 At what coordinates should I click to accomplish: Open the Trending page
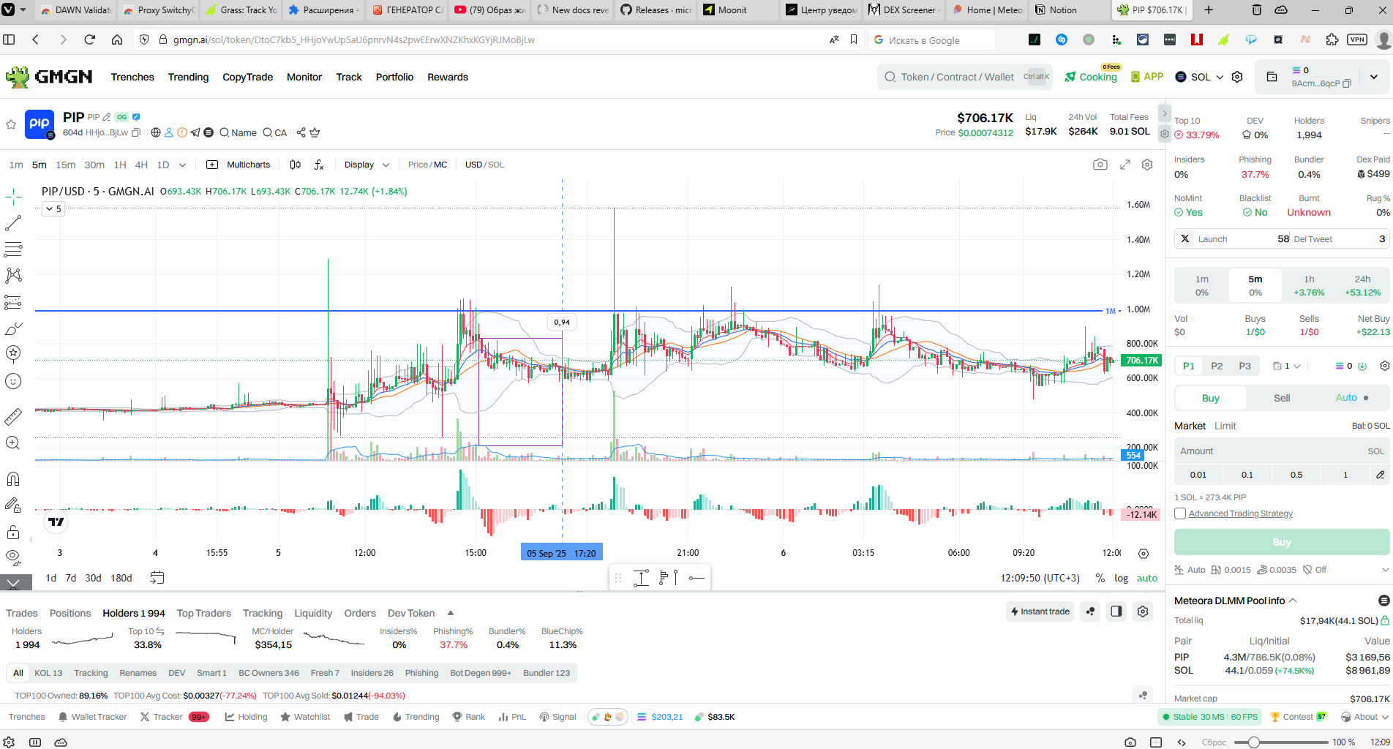(x=188, y=77)
